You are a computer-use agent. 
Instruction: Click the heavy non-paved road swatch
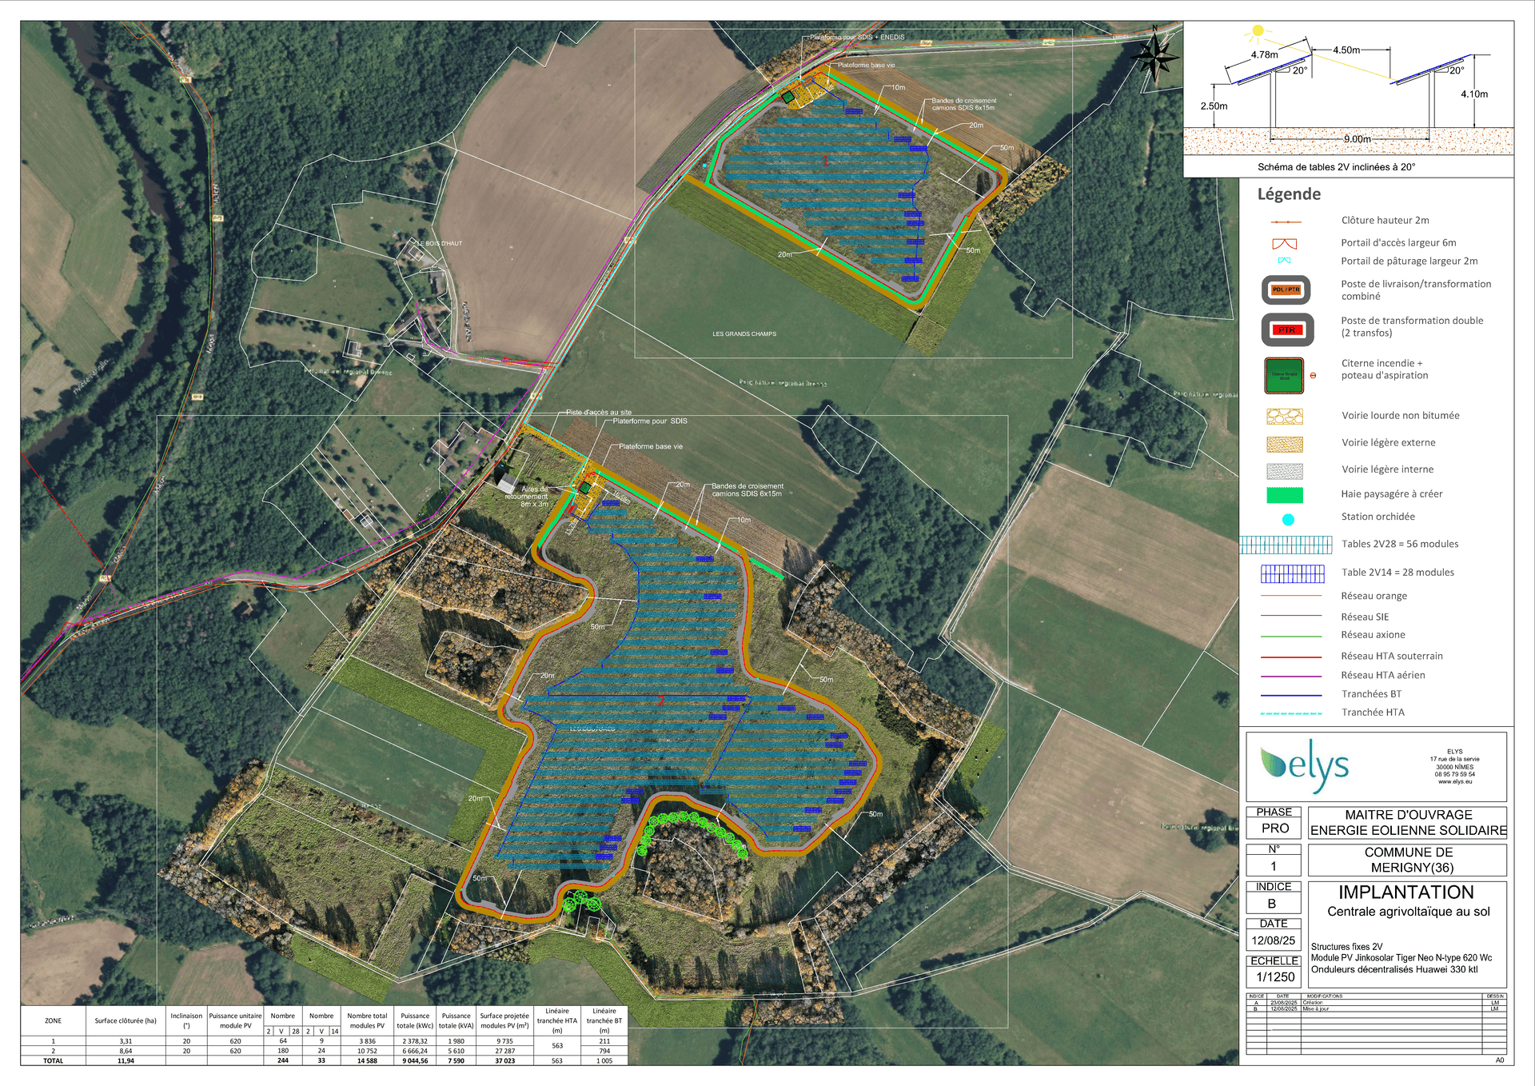[1284, 417]
